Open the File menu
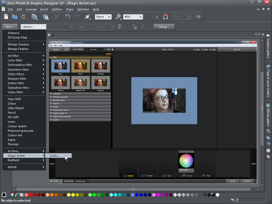272x204 pixels. (x=11, y=9)
